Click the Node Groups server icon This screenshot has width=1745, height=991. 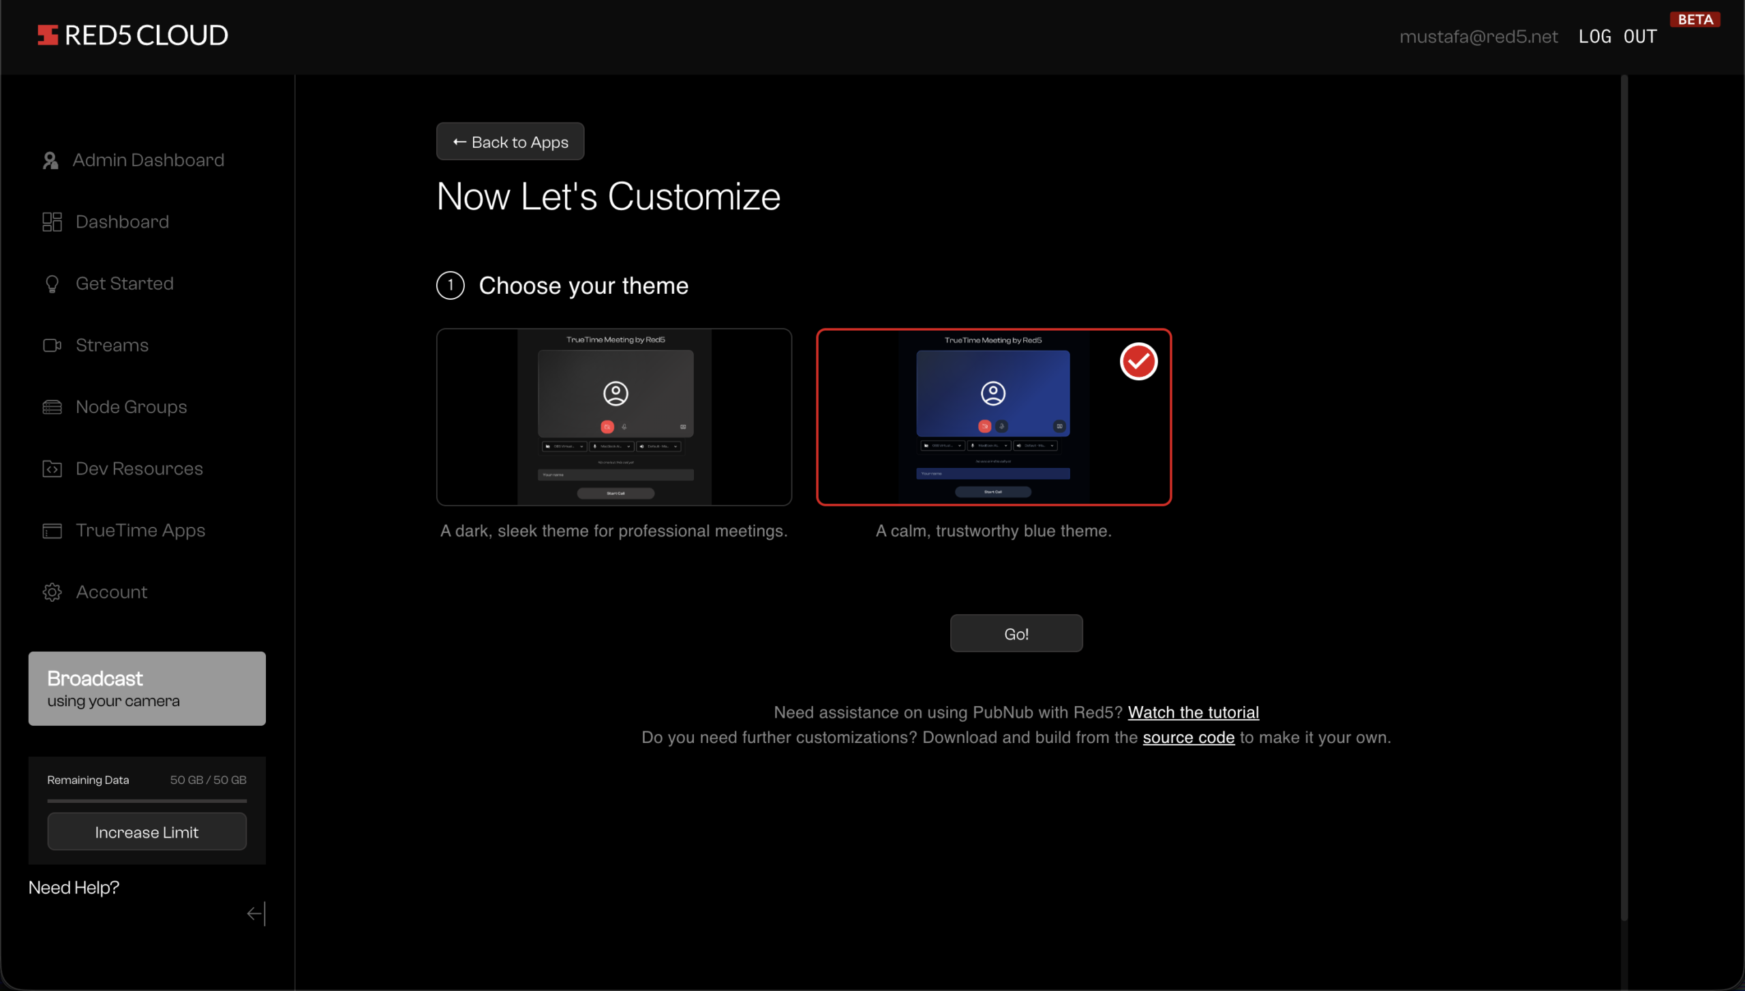point(52,408)
